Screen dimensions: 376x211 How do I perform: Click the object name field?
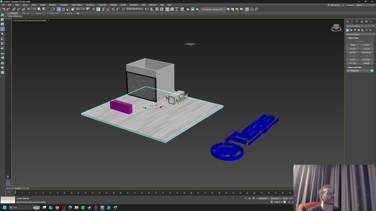(358, 71)
